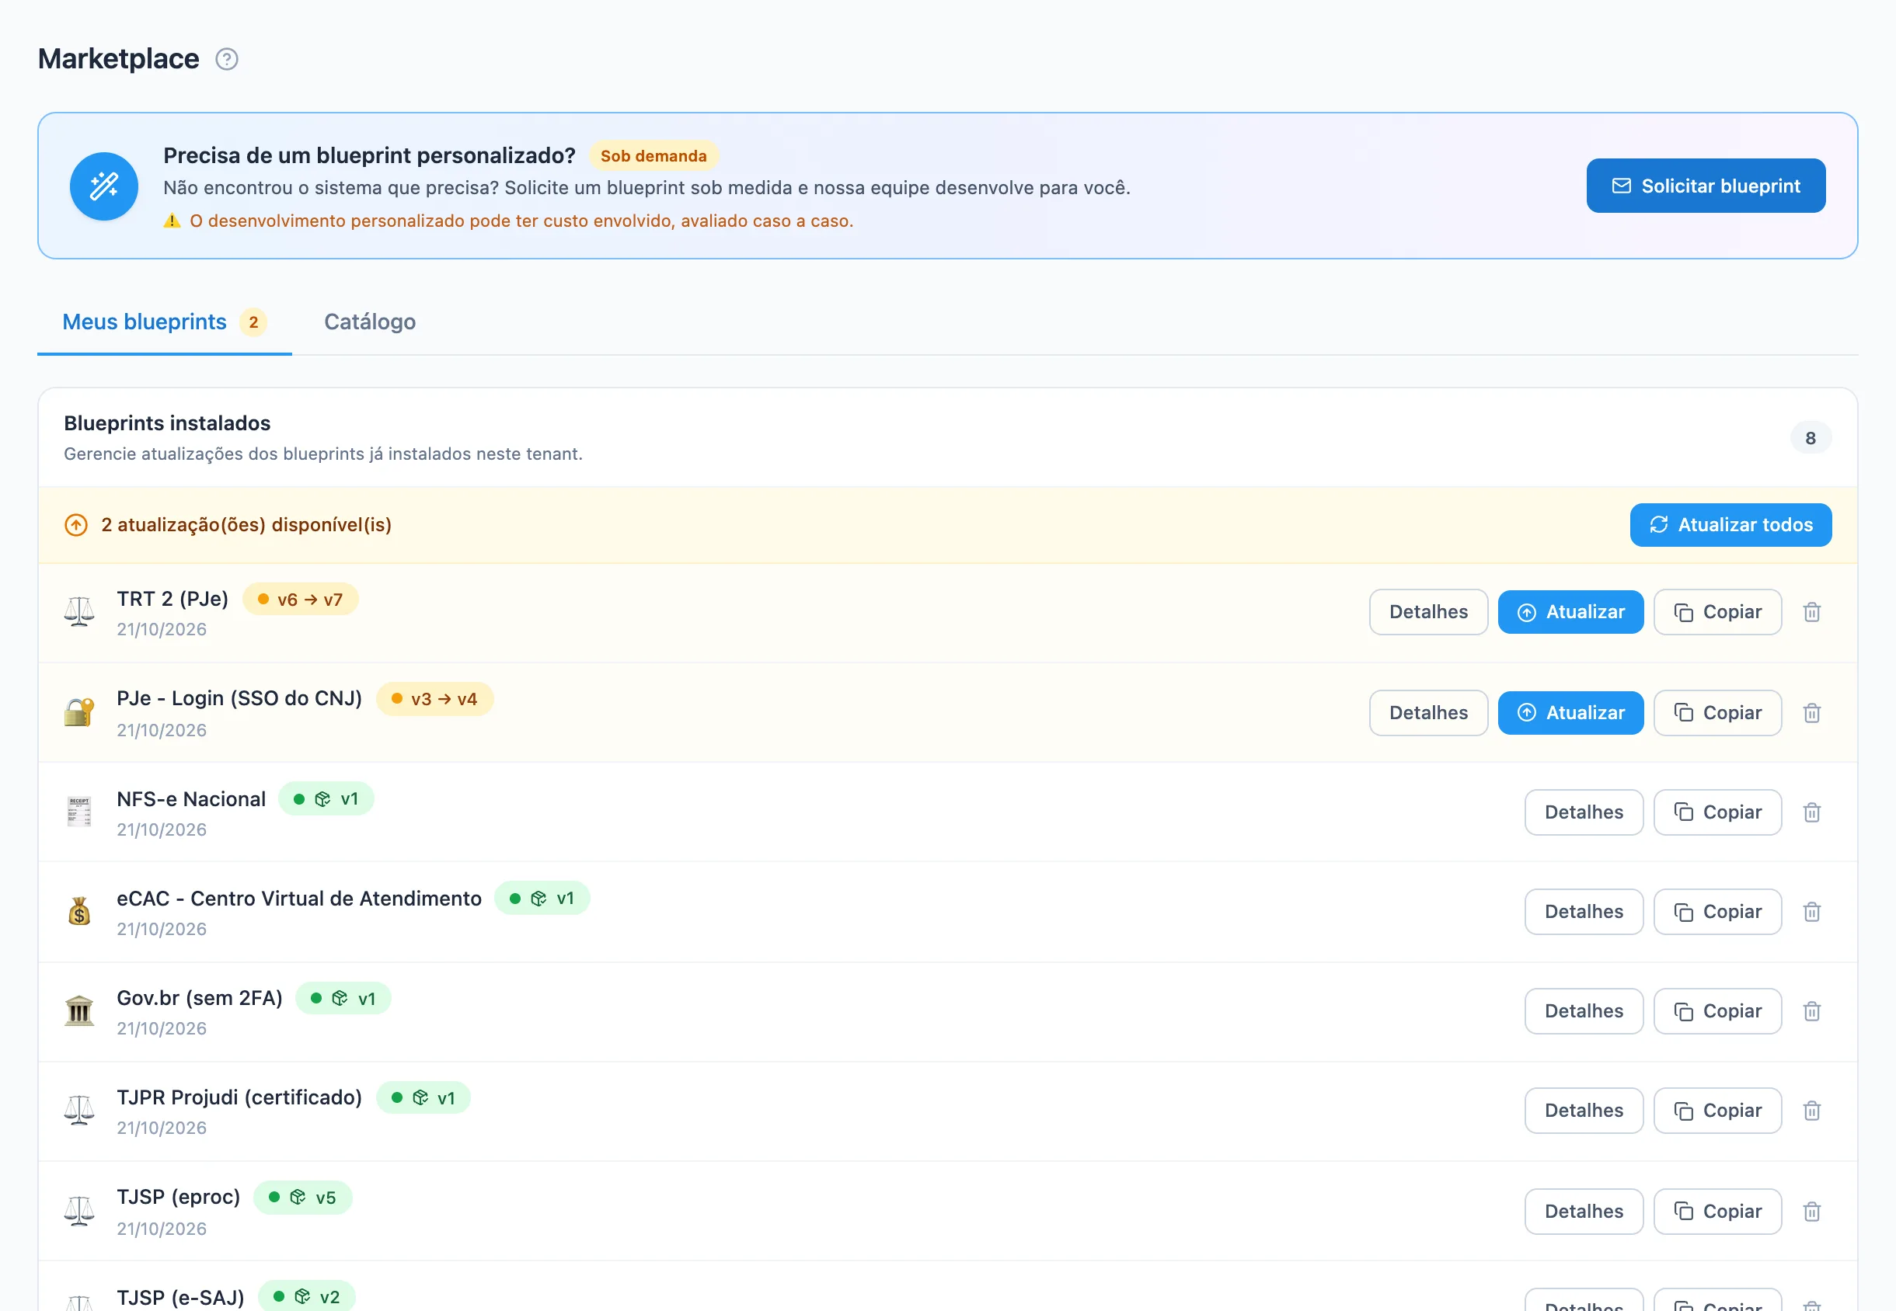Click the bank building icon of Gov.br

tap(80, 1010)
